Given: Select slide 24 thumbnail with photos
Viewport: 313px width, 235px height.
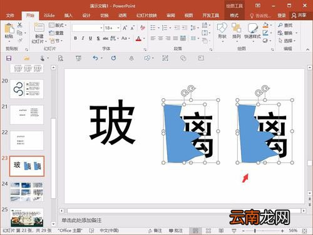Looking at the screenshot, I should click(27, 192).
